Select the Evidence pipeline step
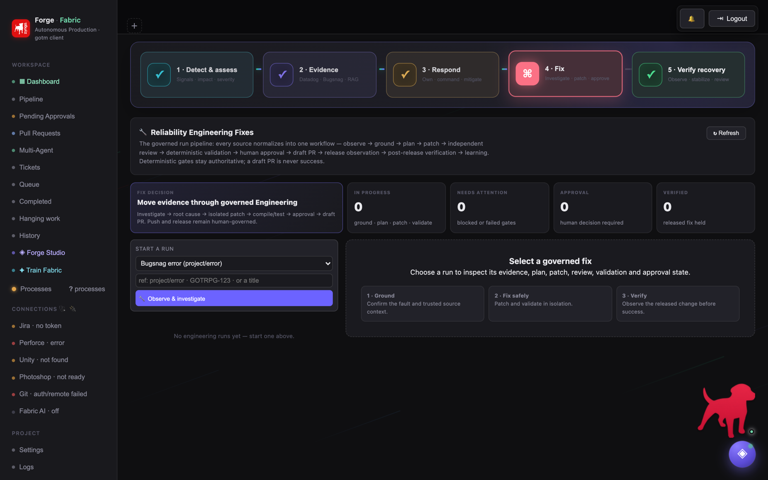 320,75
